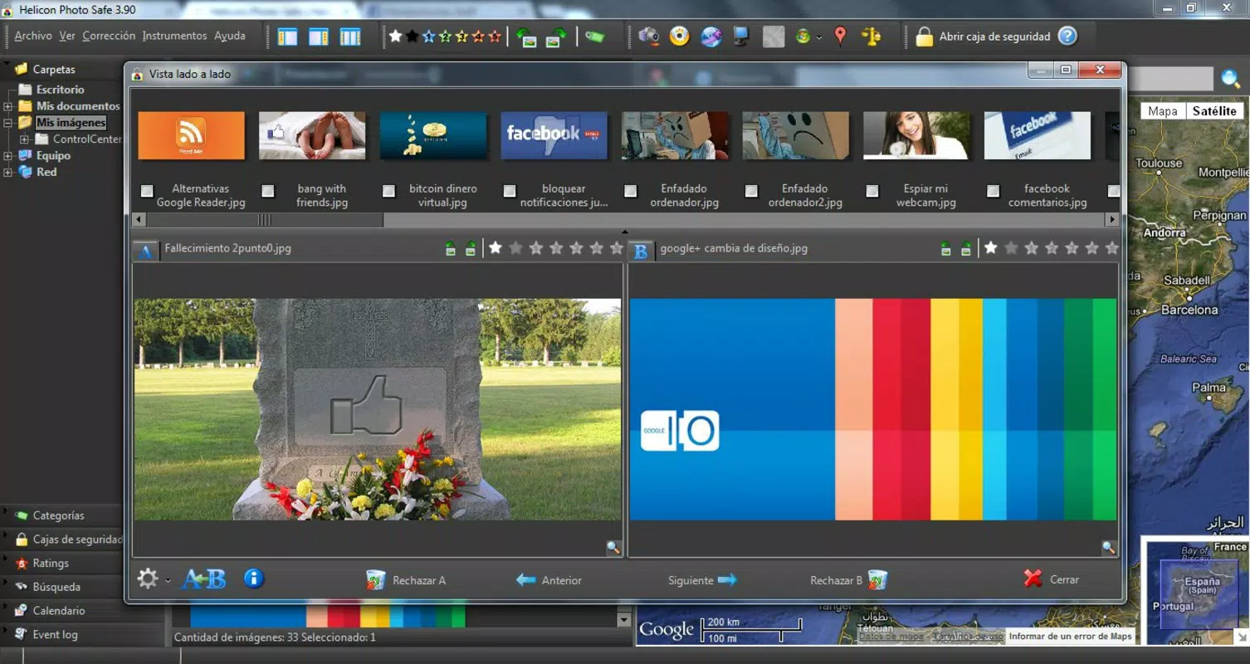This screenshot has height=664, width=1250.
Task: Expand the ControlCenter folder node
Action: (x=24, y=139)
